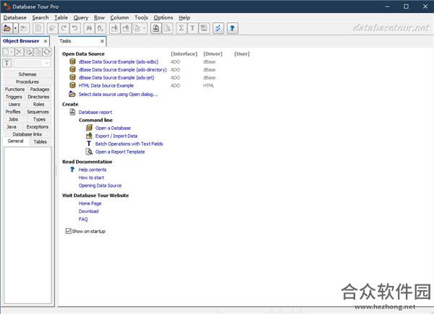Image resolution: width=434 pixels, height=314 pixels.
Task: Click the Open a Database command line link
Action: [x=113, y=128]
